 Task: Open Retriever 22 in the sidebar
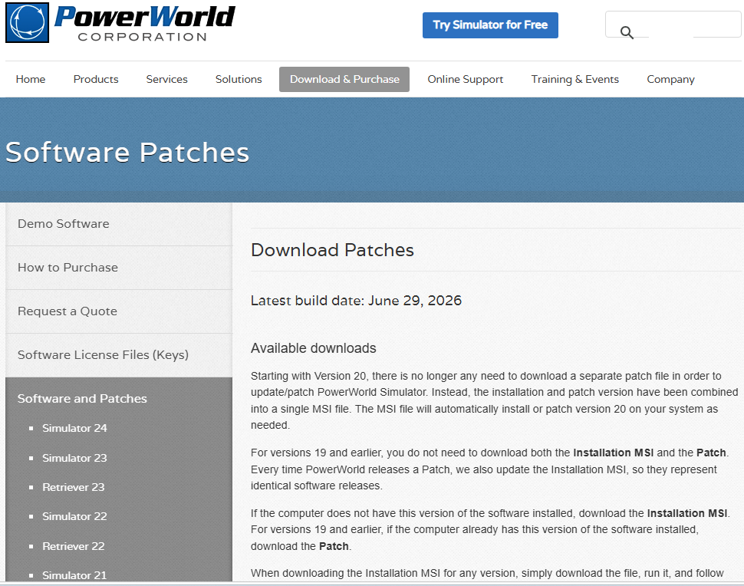[73, 546]
